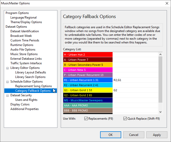This screenshot has width=171, height=142.
Task: Open Users and Rights settings
Action: pos(26,100)
